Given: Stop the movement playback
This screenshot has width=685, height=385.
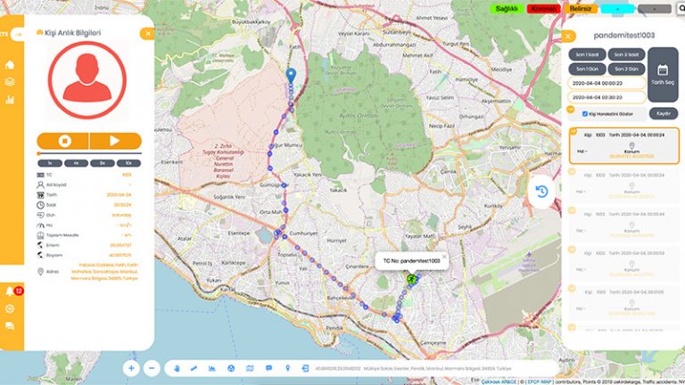Looking at the screenshot, I should (x=63, y=141).
